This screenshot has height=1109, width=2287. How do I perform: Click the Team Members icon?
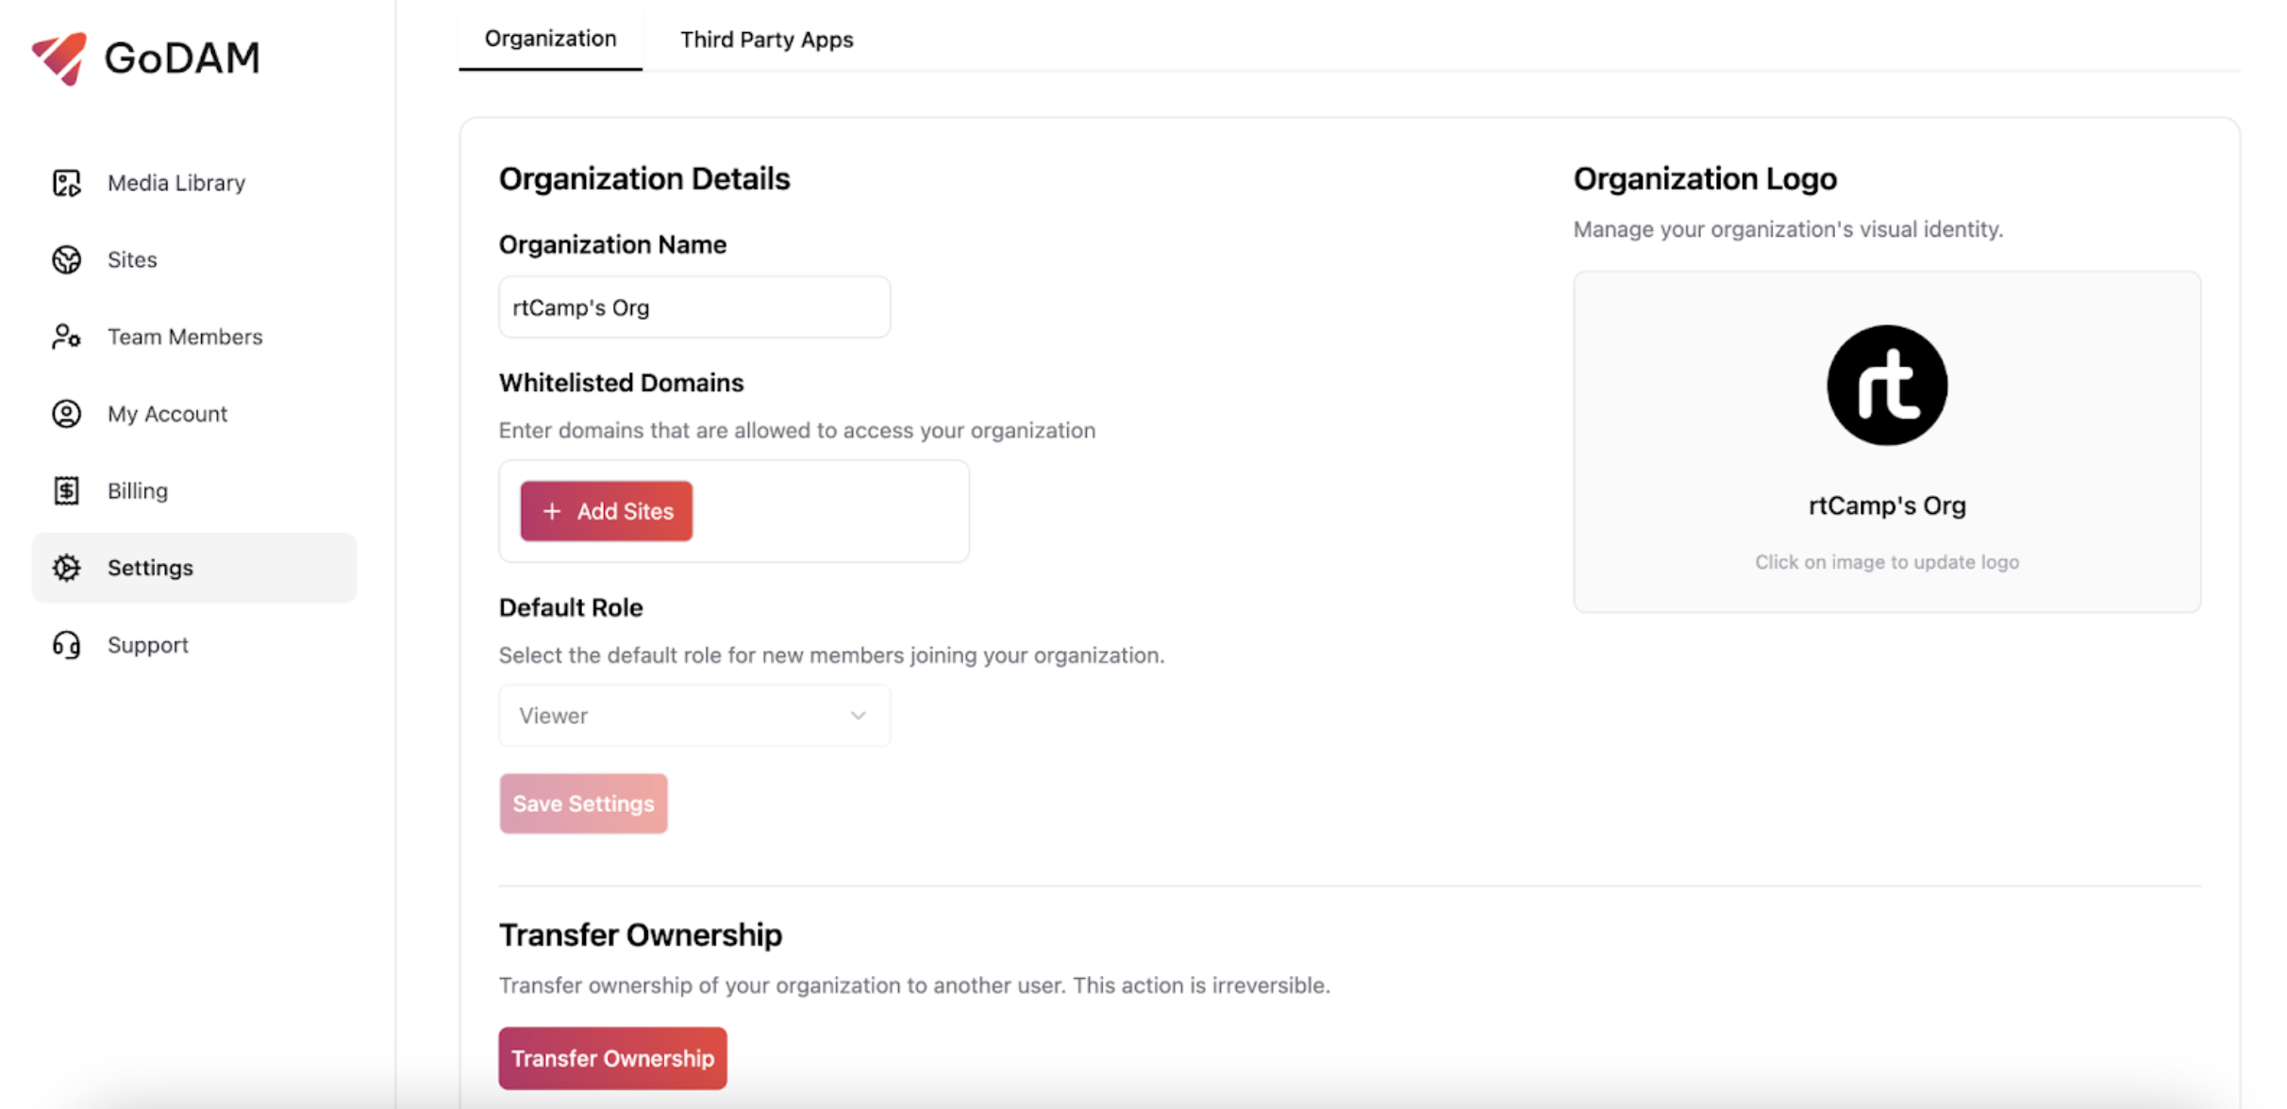tap(65, 337)
